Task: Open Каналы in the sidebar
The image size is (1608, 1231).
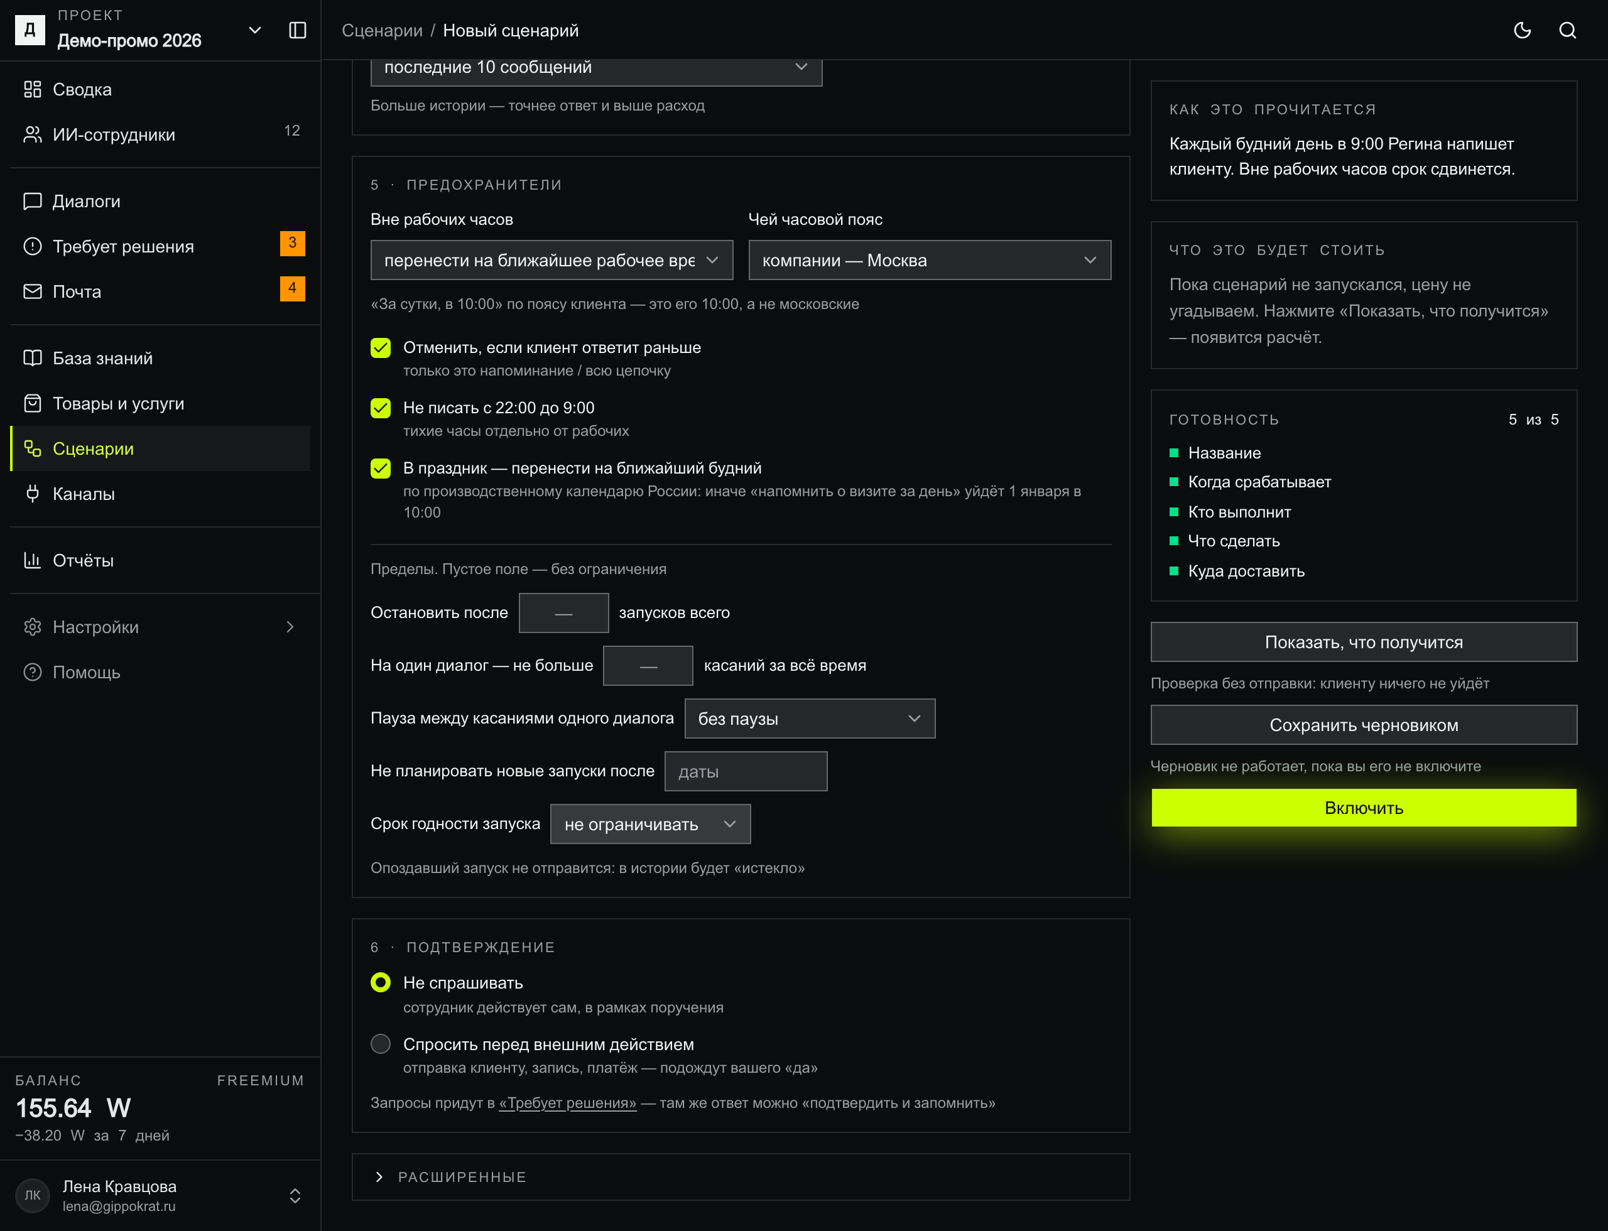Action: click(160, 494)
